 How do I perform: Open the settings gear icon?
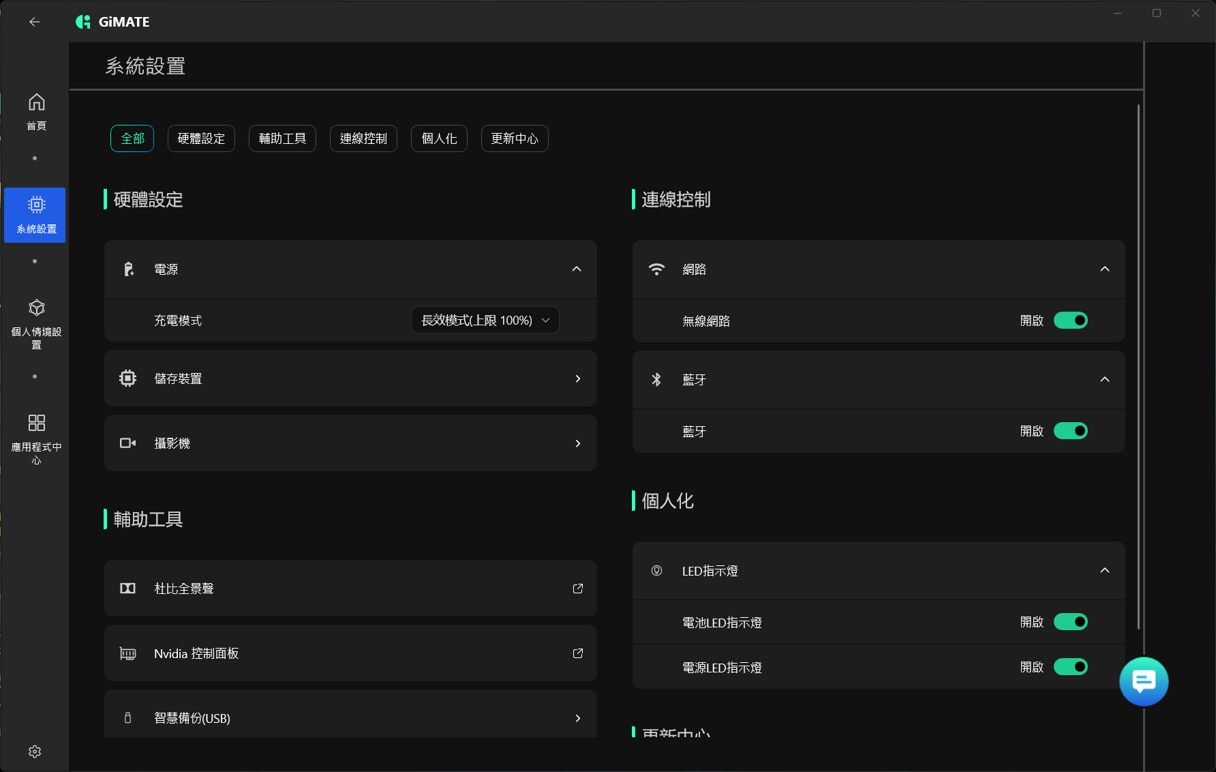coord(35,752)
